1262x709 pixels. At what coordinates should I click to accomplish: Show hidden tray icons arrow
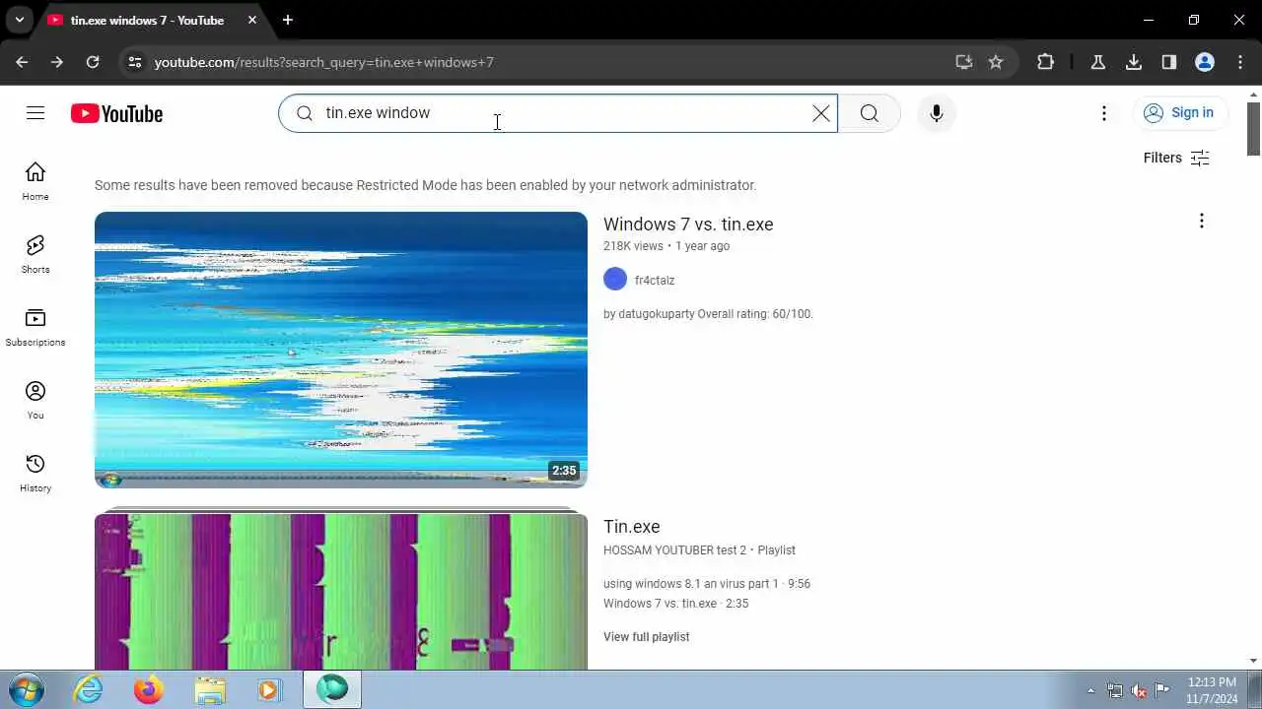[1090, 690]
